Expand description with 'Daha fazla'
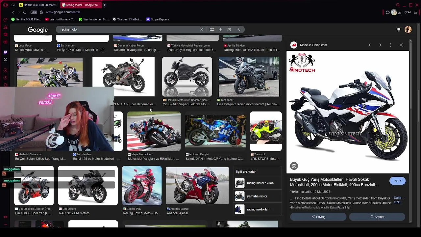Image resolution: width=421 pixels, height=237 pixels. pyautogui.click(x=399, y=200)
